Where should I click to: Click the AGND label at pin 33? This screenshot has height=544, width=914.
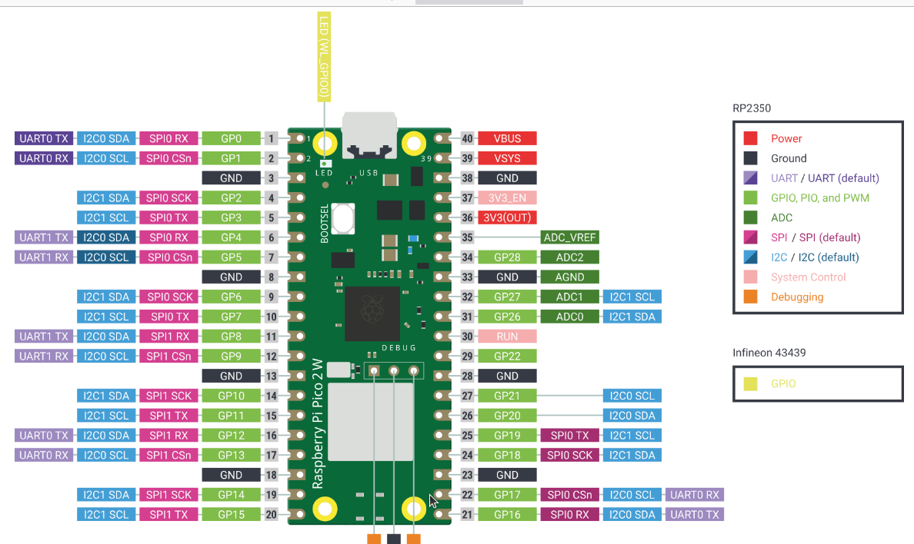tap(569, 277)
